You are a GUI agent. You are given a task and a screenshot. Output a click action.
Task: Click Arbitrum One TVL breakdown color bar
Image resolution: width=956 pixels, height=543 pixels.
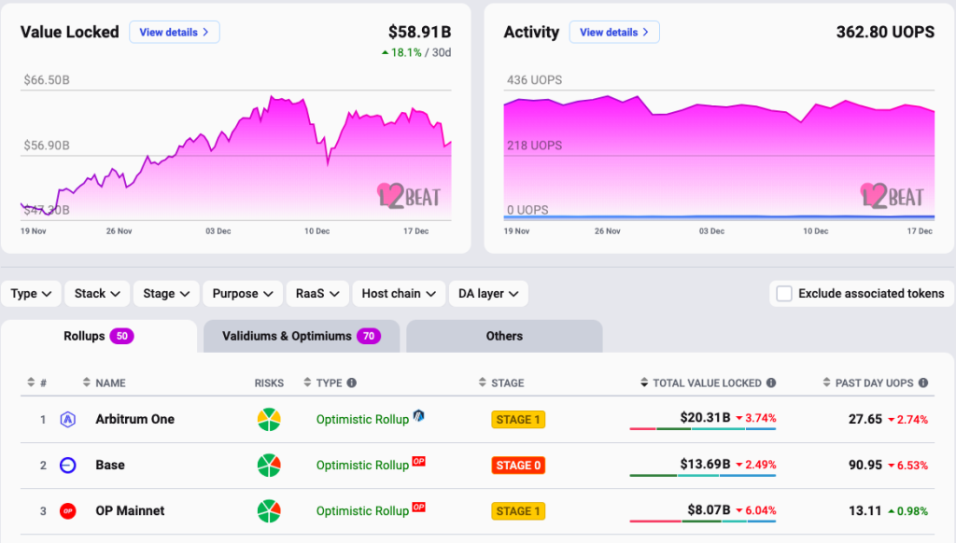702,429
